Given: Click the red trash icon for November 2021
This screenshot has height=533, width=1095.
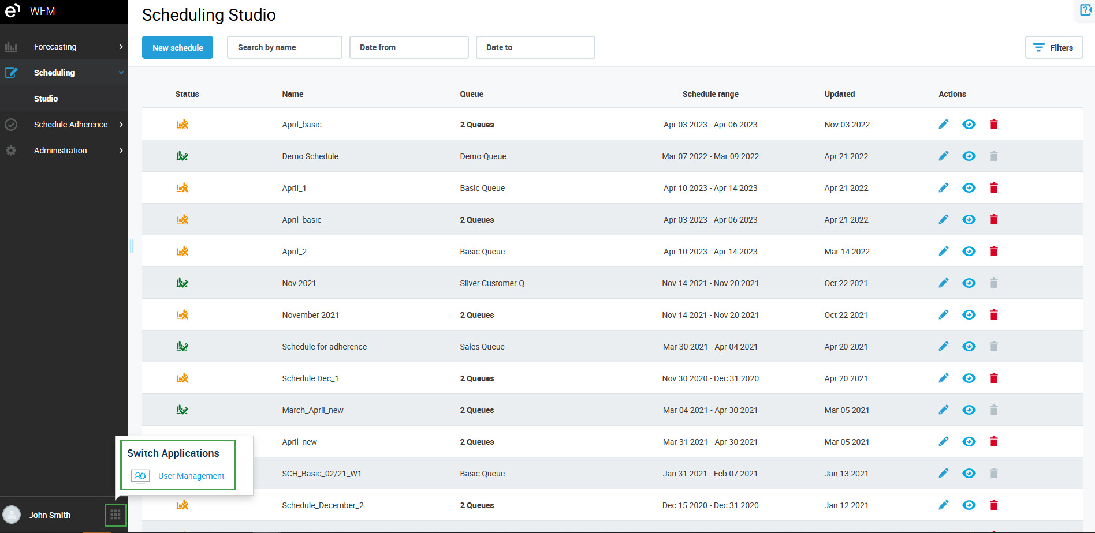Looking at the screenshot, I should coord(993,315).
